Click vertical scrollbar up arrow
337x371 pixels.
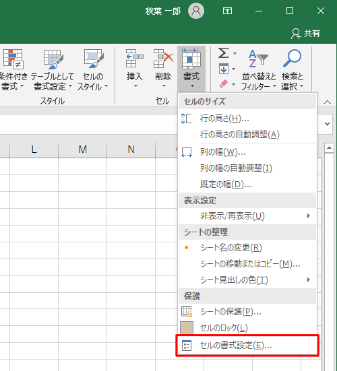coord(329,148)
